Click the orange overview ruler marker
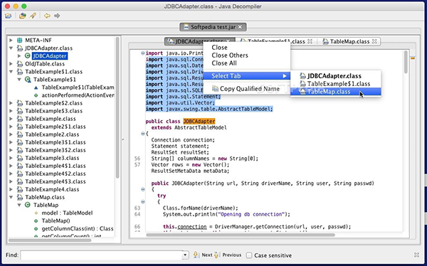 (413, 58)
